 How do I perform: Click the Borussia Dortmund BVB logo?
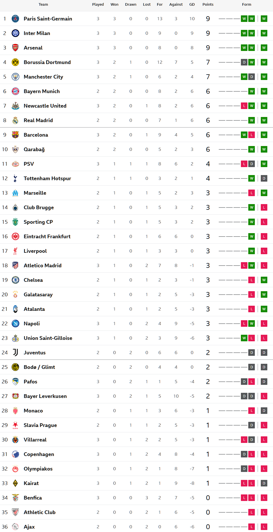coord(15,62)
